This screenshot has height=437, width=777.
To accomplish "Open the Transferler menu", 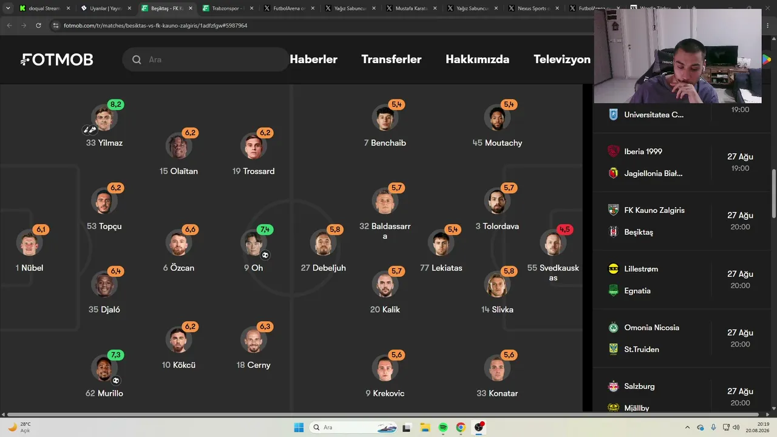I will 392,59.
